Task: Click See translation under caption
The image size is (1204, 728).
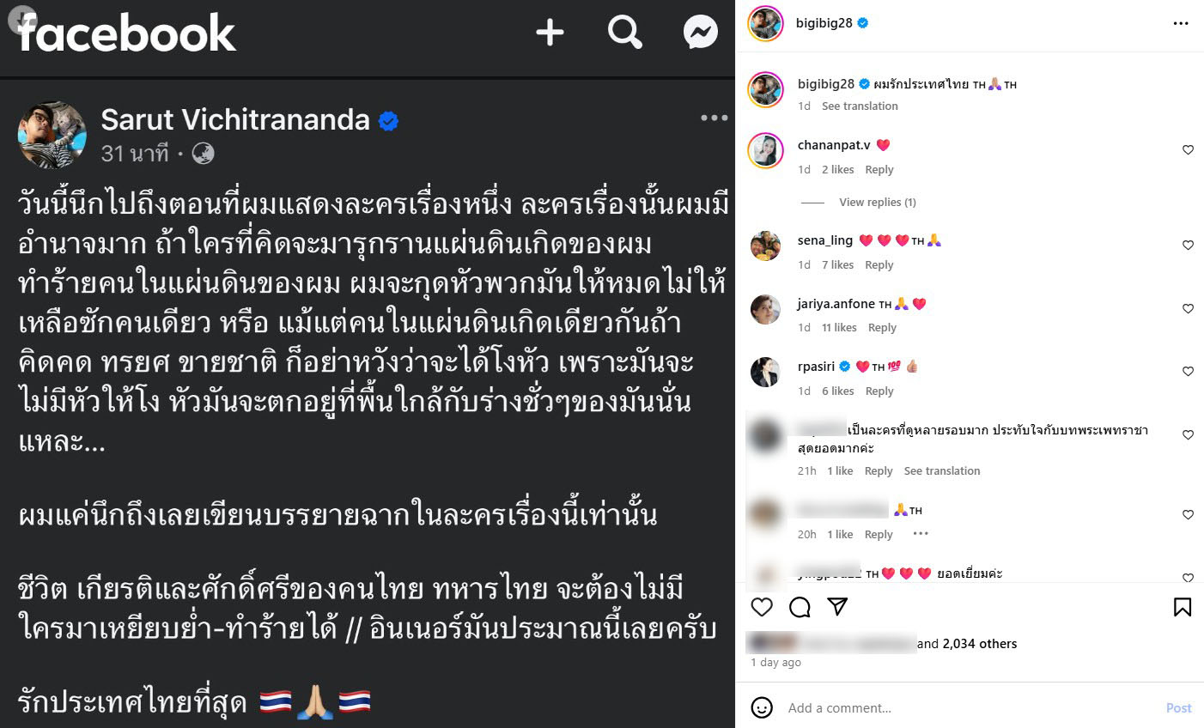Action: pos(860,106)
